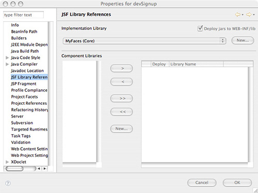Select BeanInfo Path in the tree
This screenshot has height=193, width=258.
click(24, 31)
